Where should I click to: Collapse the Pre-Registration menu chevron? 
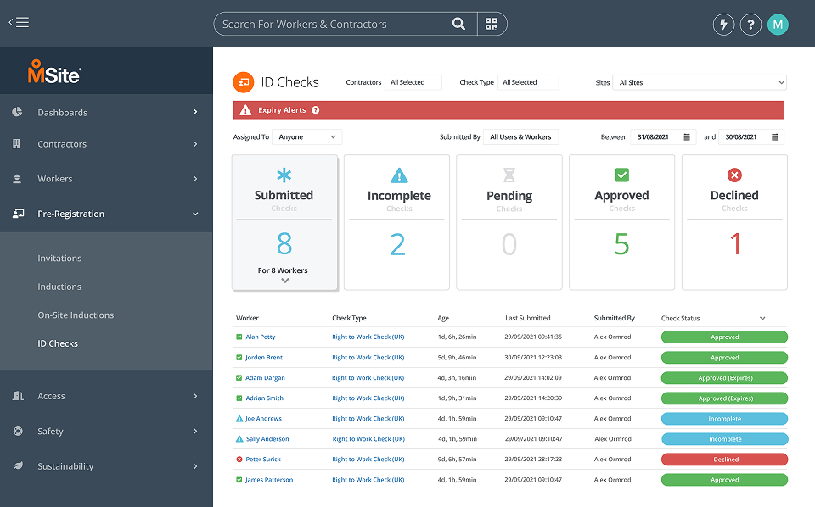pos(195,214)
